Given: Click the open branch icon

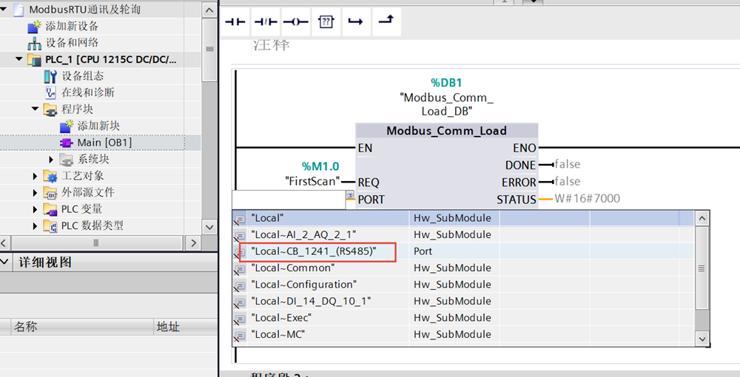Looking at the screenshot, I should pos(355,21).
